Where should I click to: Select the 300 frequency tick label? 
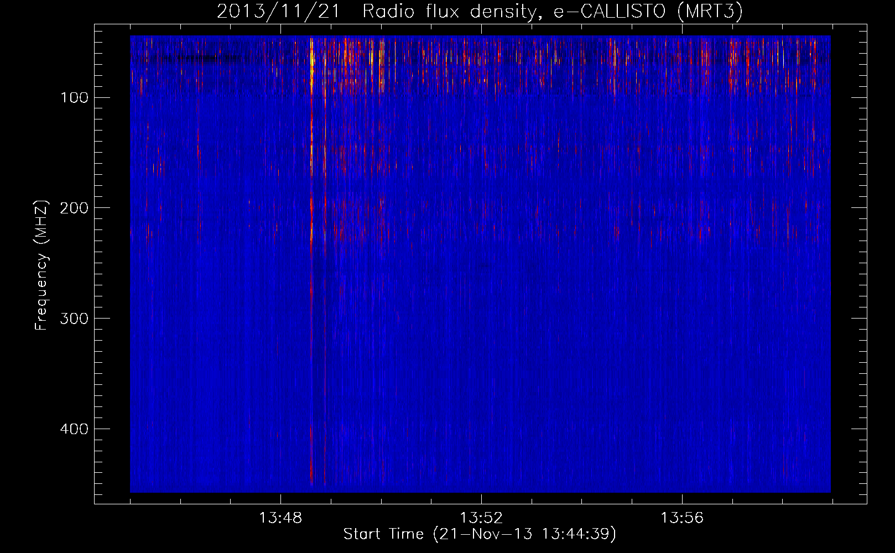click(x=74, y=319)
